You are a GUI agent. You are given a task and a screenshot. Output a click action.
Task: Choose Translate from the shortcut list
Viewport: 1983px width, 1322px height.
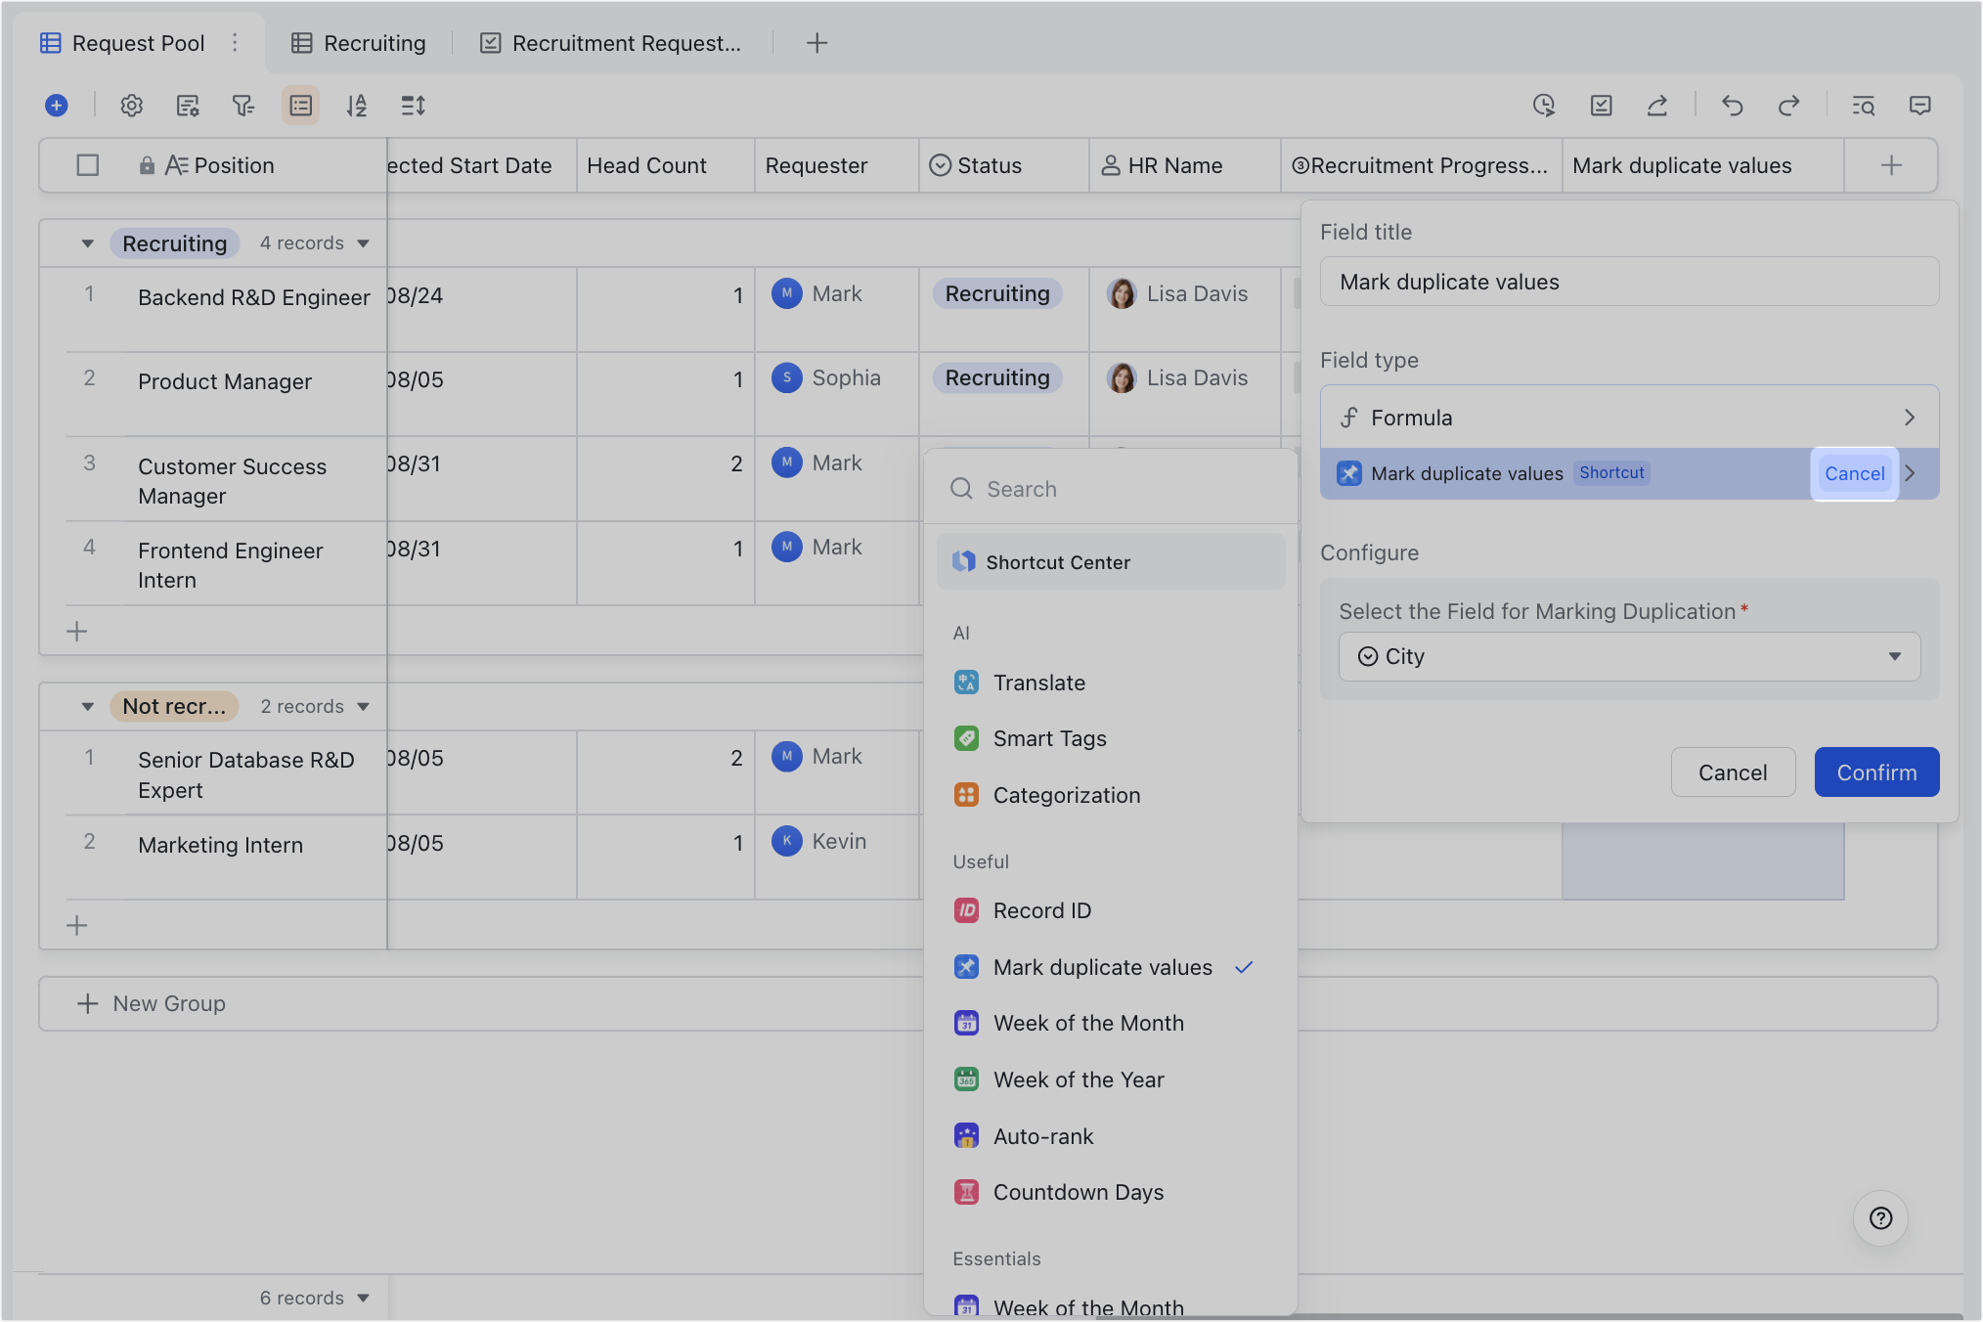coord(1038,683)
